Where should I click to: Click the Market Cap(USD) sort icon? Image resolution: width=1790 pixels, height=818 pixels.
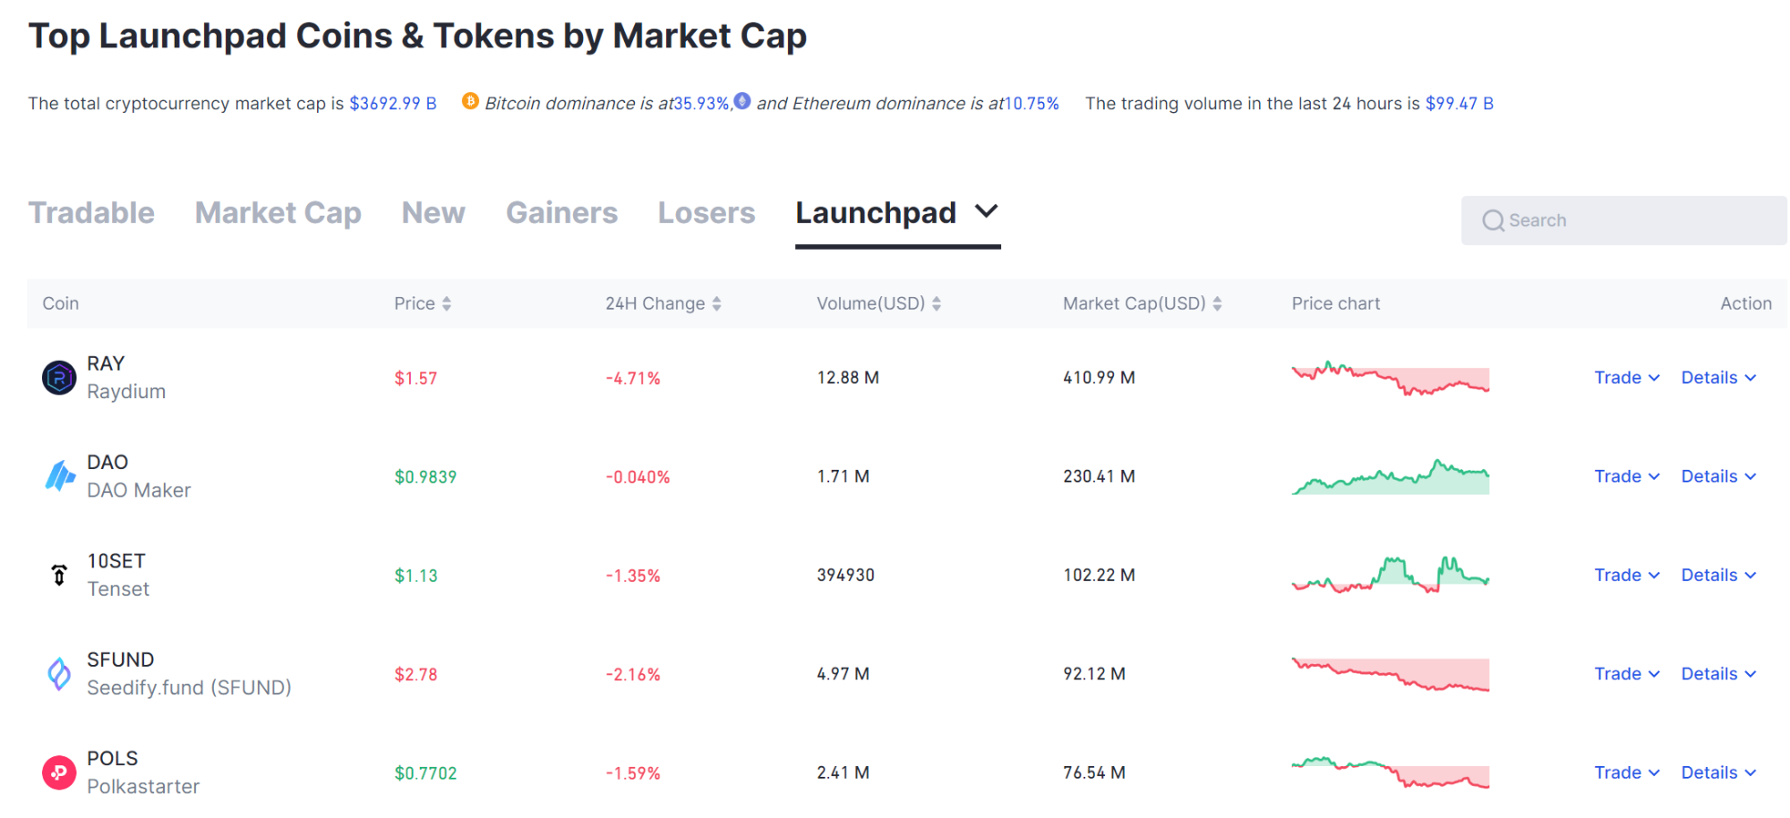[1218, 303]
